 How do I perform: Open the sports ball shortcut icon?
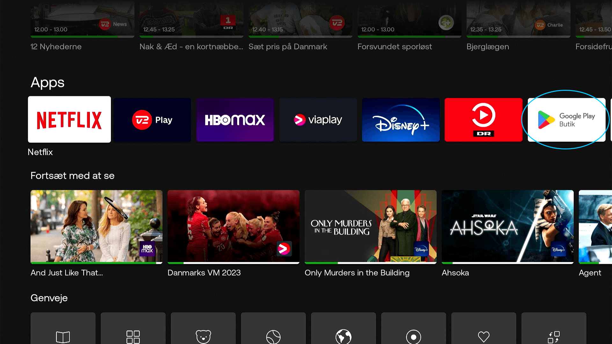click(x=273, y=336)
